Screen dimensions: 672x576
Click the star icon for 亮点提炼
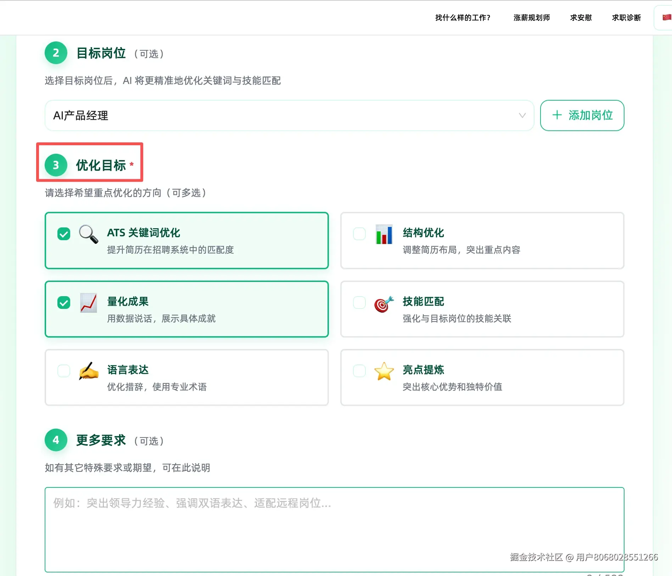tap(384, 371)
